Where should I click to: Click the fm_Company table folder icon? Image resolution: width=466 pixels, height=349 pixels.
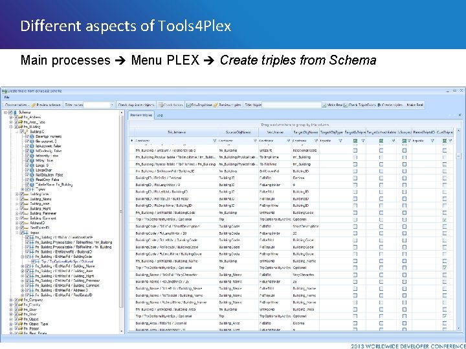[x=21, y=300]
